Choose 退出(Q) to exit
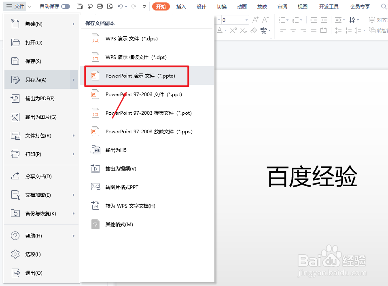This screenshot has width=388, height=286. pyautogui.click(x=41, y=273)
